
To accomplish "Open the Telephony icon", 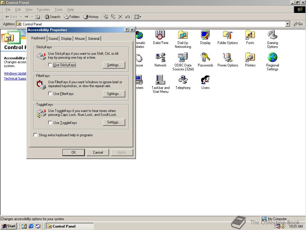I will [183, 82].
